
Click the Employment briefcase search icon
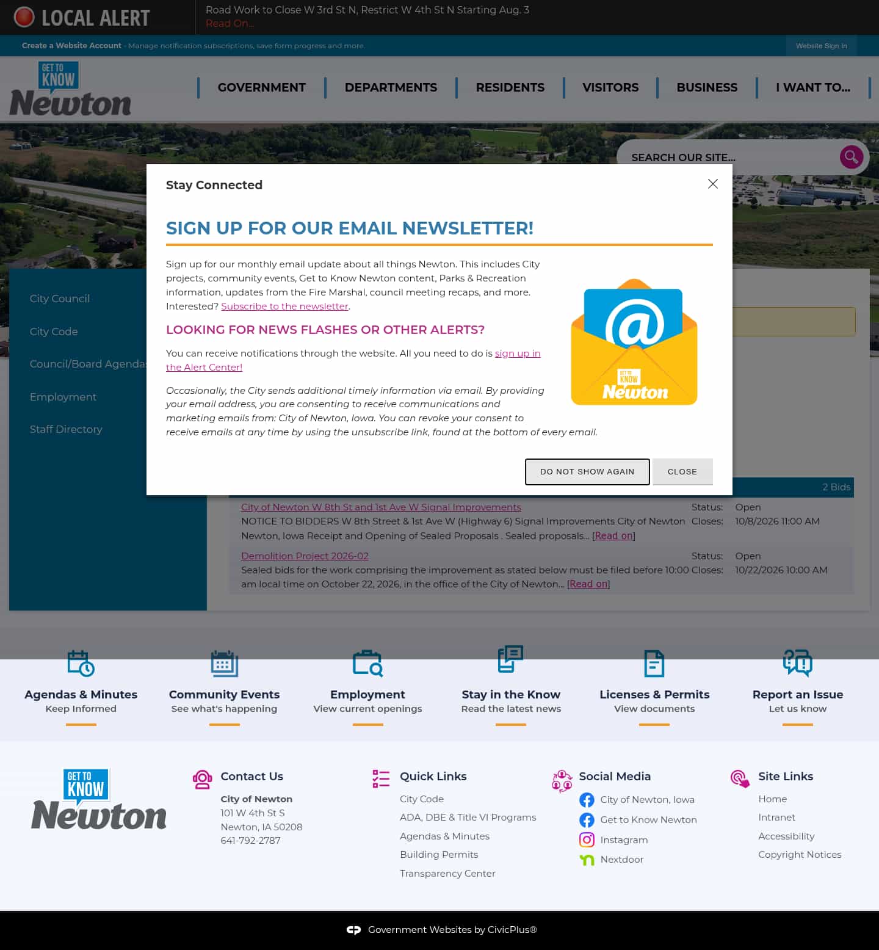[367, 663]
